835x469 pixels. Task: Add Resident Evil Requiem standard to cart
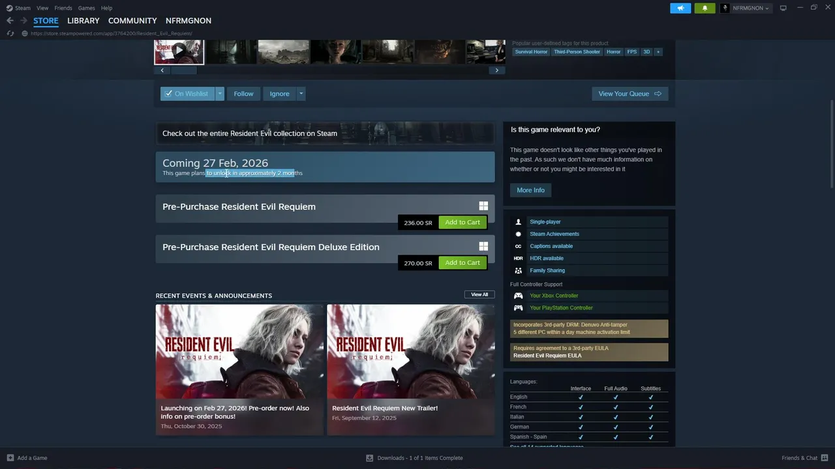click(x=463, y=222)
